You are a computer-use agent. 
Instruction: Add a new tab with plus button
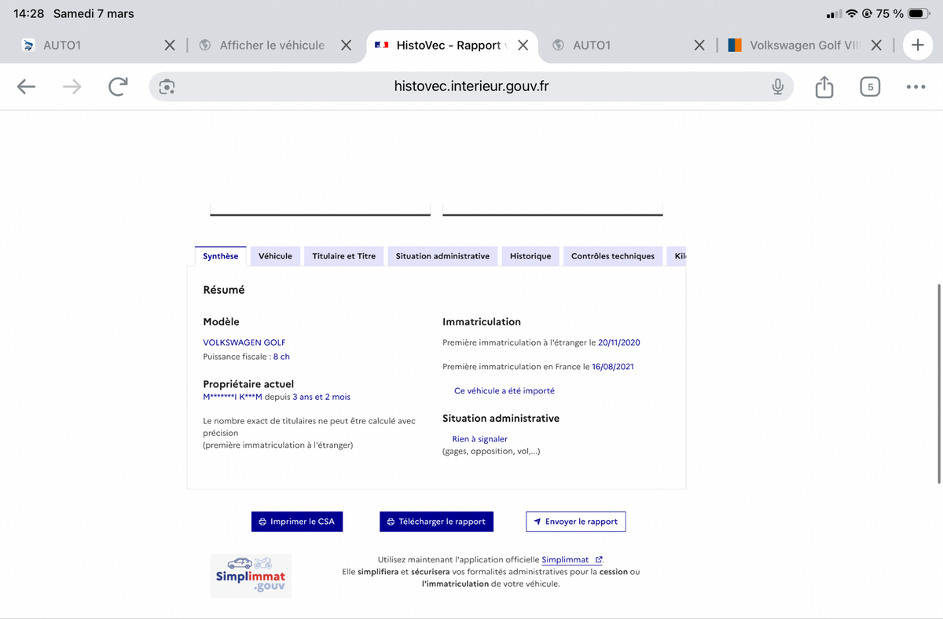coord(917,46)
